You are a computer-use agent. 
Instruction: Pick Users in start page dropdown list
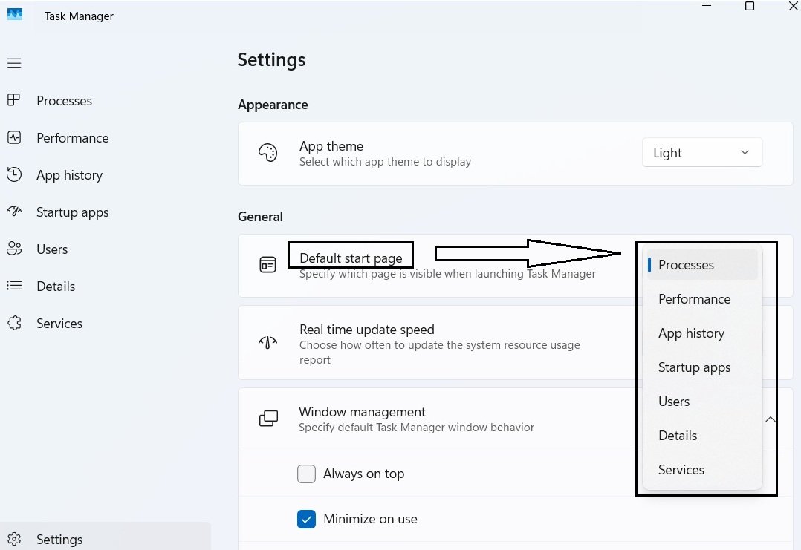click(x=702, y=402)
